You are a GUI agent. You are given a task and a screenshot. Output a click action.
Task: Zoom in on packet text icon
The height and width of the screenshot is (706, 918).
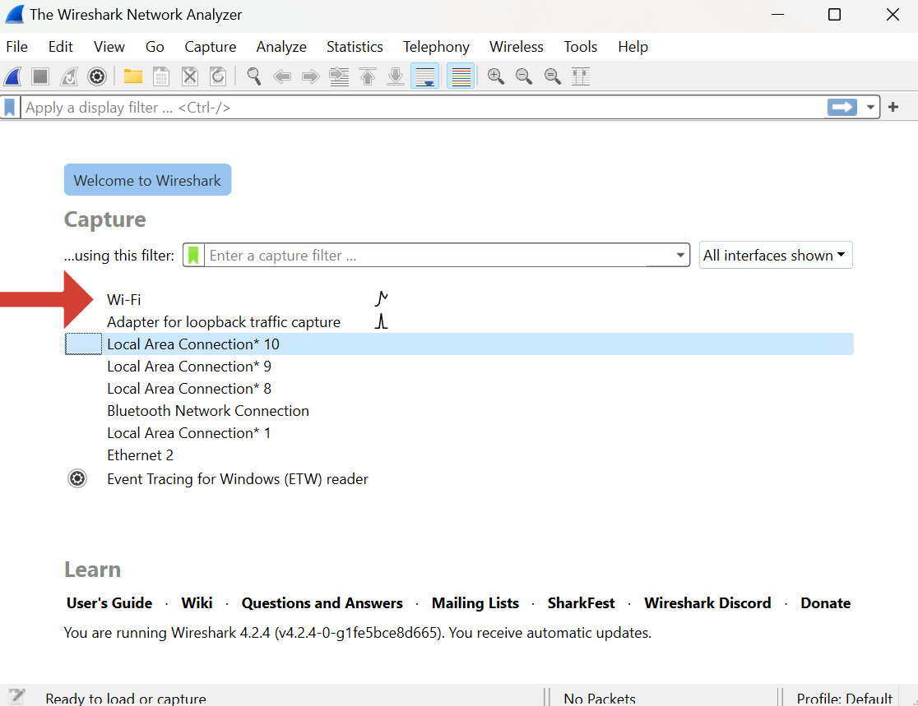[x=496, y=76]
